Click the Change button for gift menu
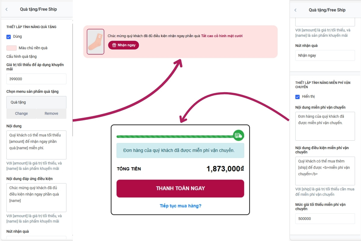Viewport: 361px width, 241px height. point(21,114)
